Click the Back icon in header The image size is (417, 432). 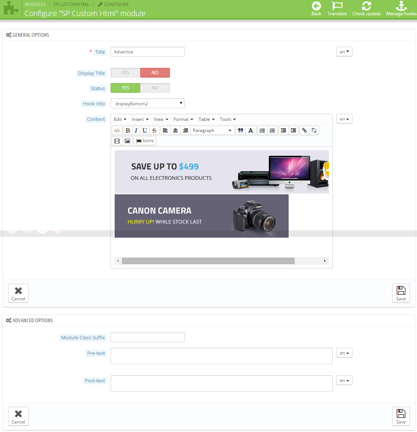click(x=316, y=9)
